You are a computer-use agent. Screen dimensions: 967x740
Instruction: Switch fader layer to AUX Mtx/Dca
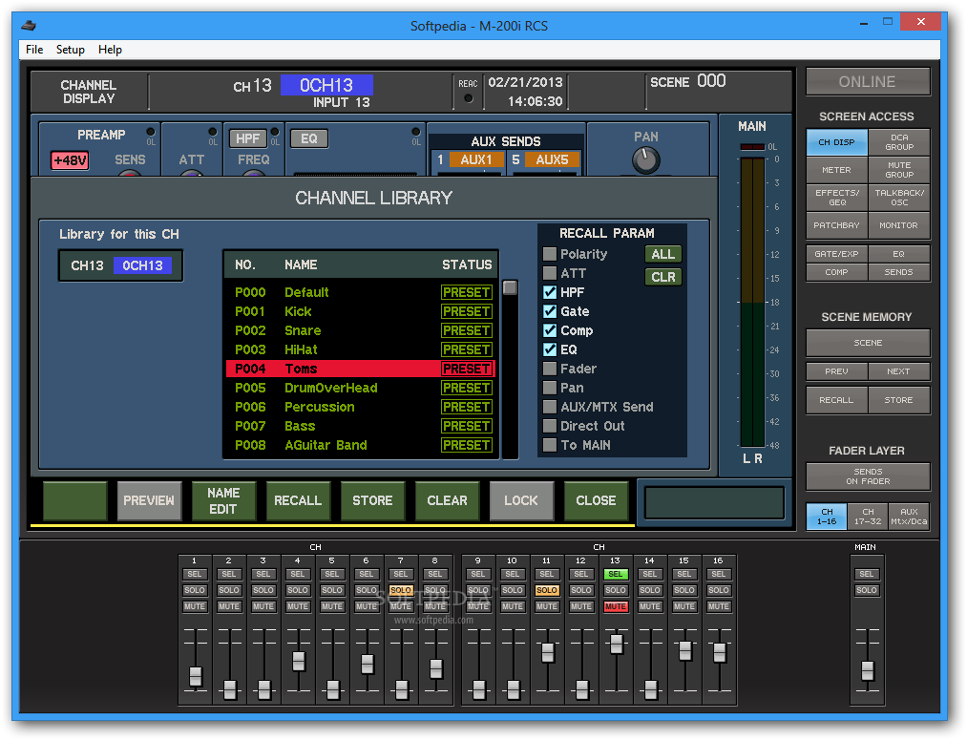pos(909,517)
